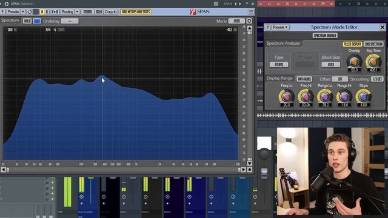The image size is (388, 218).
Task: Open the Type RT AVG selector
Action: pyautogui.click(x=279, y=65)
